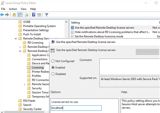
Task: Select the Printer Redirection tree item
Action: click(x=40, y=72)
